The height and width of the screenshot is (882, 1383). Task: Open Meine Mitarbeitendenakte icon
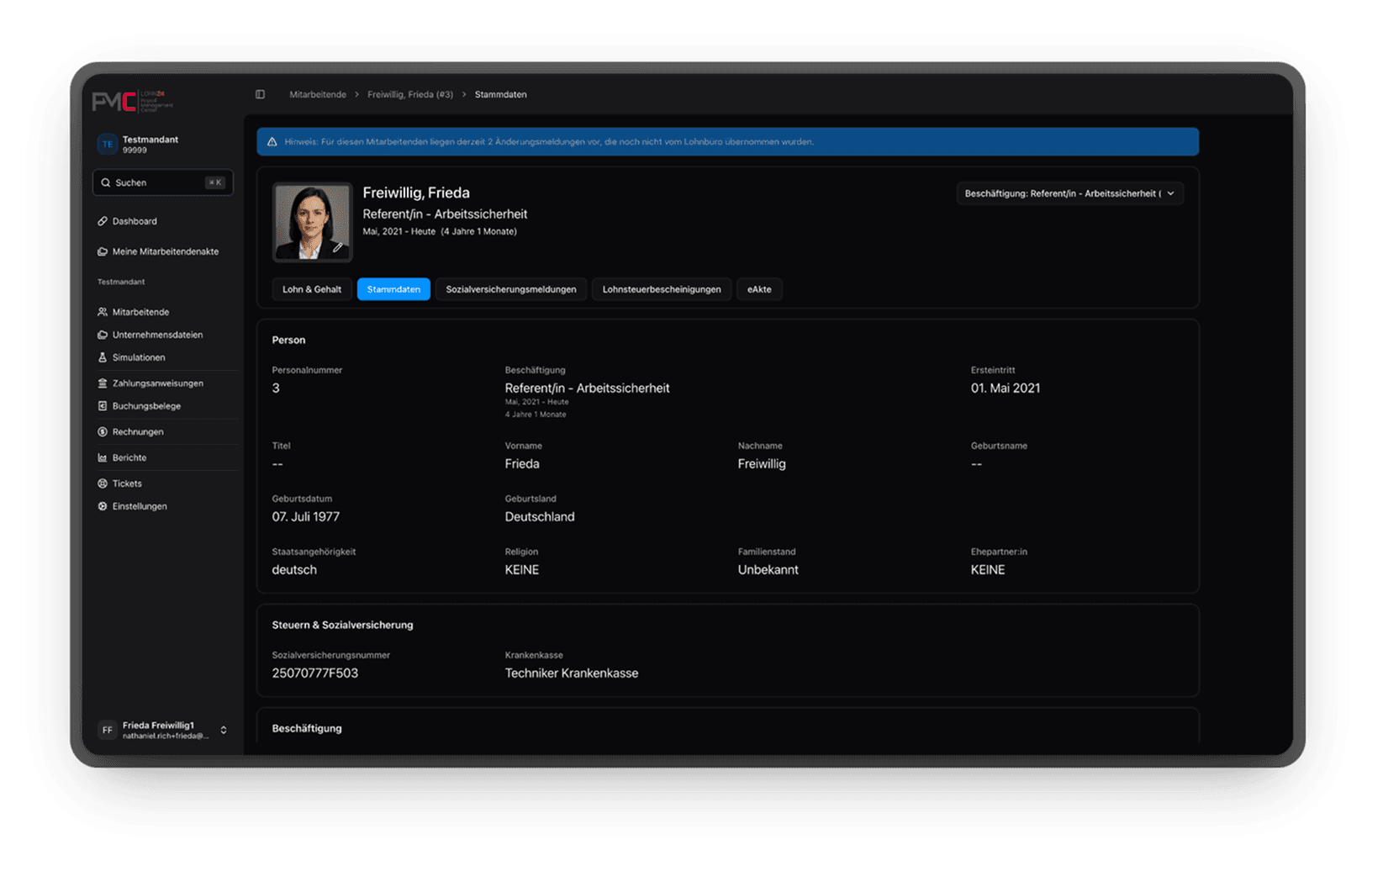pyautogui.click(x=103, y=251)
